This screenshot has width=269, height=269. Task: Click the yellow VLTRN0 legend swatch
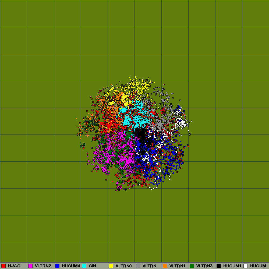(111, 266)
